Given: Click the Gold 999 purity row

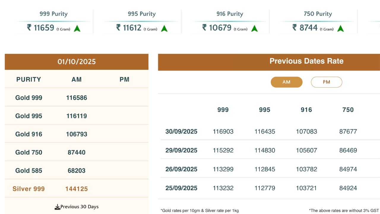Looking at the screenshot, I should tap(29, 98).
